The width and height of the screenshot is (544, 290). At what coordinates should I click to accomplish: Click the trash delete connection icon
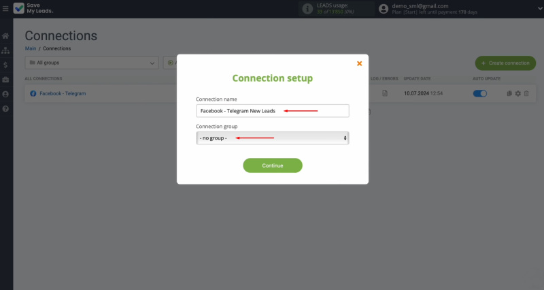[526, 93]
